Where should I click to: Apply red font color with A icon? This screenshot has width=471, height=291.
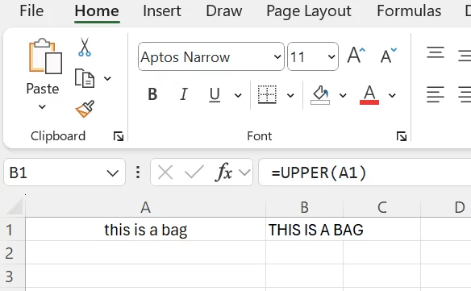pos(369,95)
